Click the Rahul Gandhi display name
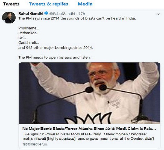Image resolution: width=164 pixels, height=150 pixels. click(x=31, y=13)
